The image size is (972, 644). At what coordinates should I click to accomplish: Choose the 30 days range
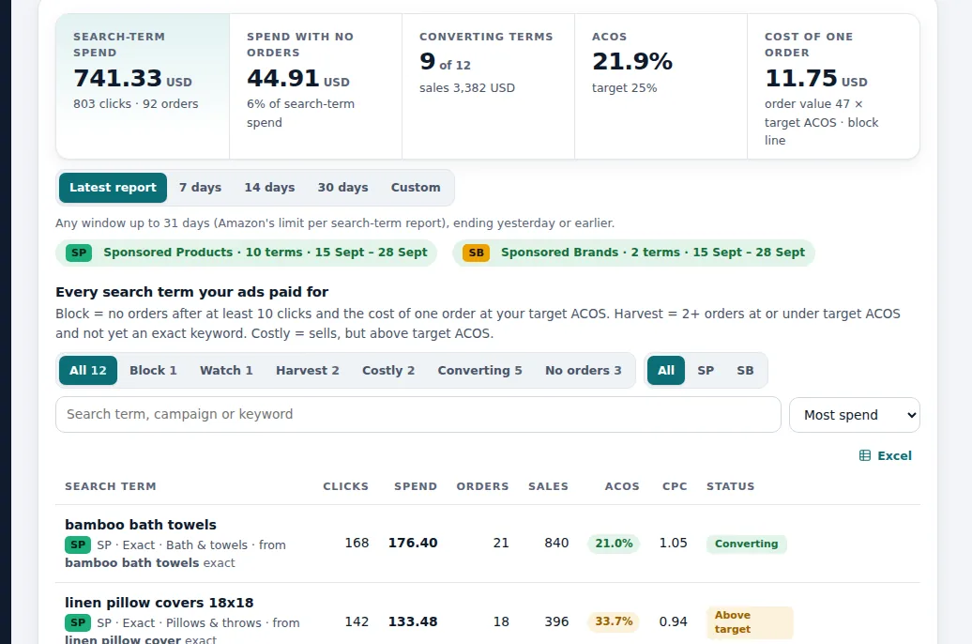point(342,188)
